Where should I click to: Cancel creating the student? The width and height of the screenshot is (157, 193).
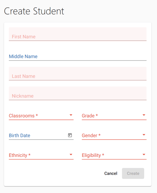point(111,174)
